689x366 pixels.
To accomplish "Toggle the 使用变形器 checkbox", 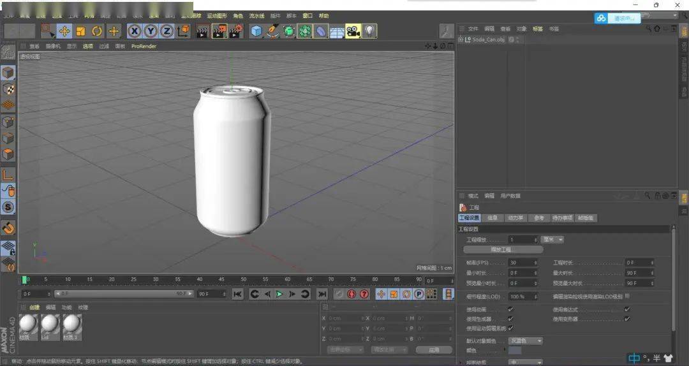I will tap(627, 319).
